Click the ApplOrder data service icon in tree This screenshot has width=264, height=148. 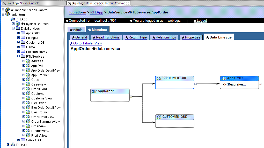coord(28,66)
